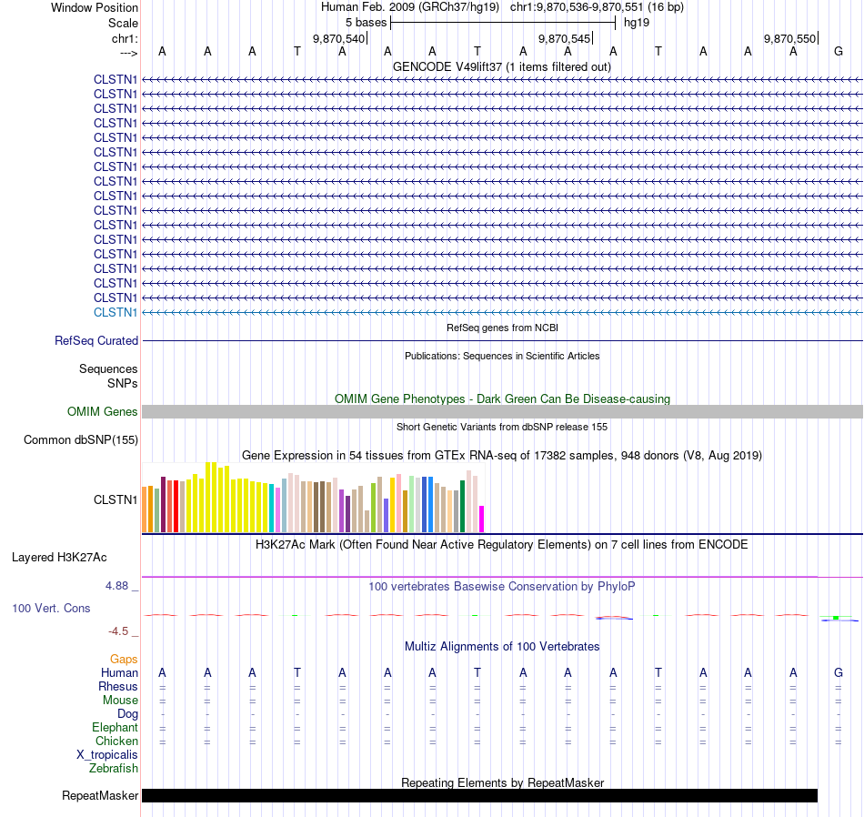This screenshot has width=864, height=817.
Task: Select the Human species label
Action: pyautogui.click(x=119, y=672)
